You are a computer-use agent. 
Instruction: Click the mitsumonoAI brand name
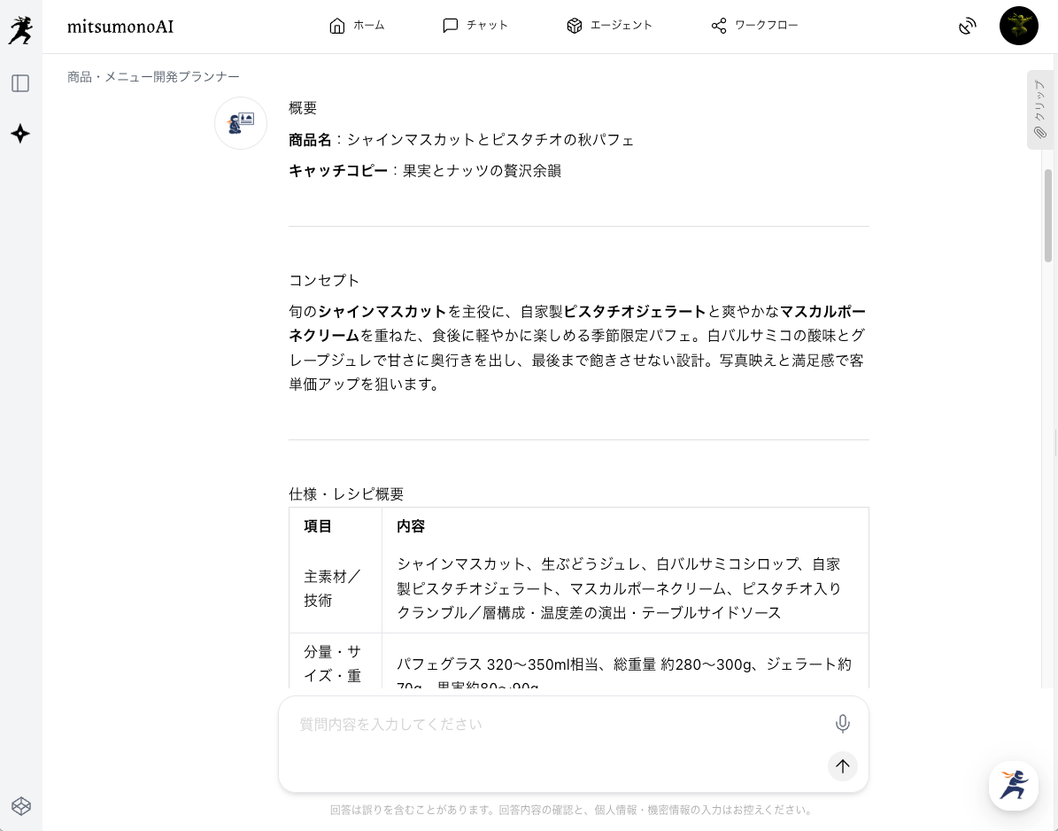(x=120, y=27)
